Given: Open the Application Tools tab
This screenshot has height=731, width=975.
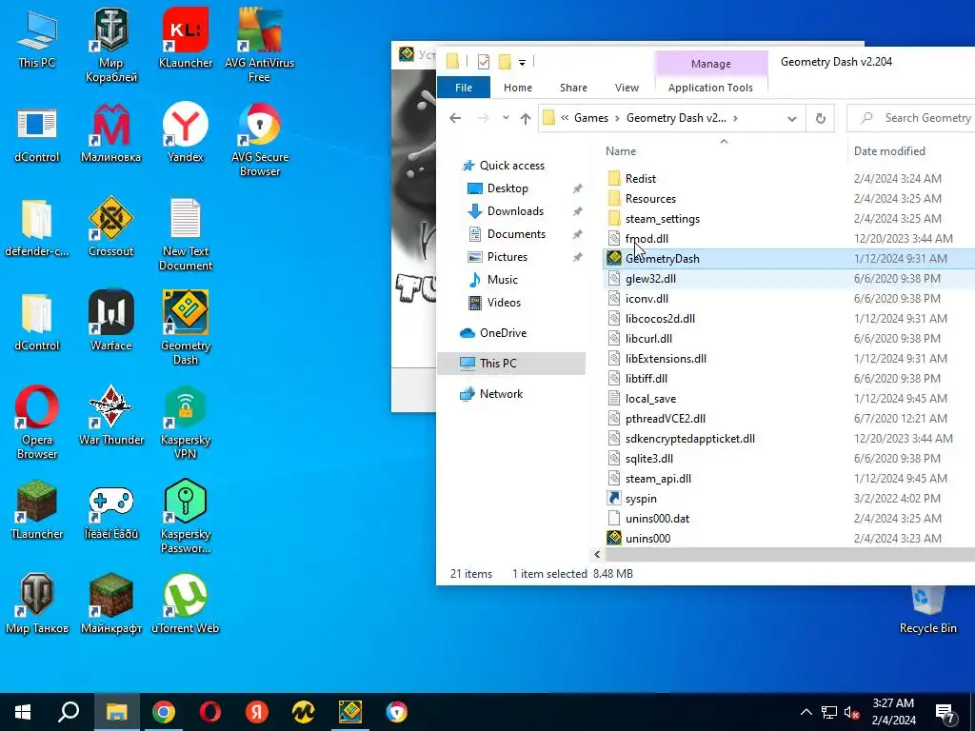Looking at the screenshot, I should click(710, 88).
